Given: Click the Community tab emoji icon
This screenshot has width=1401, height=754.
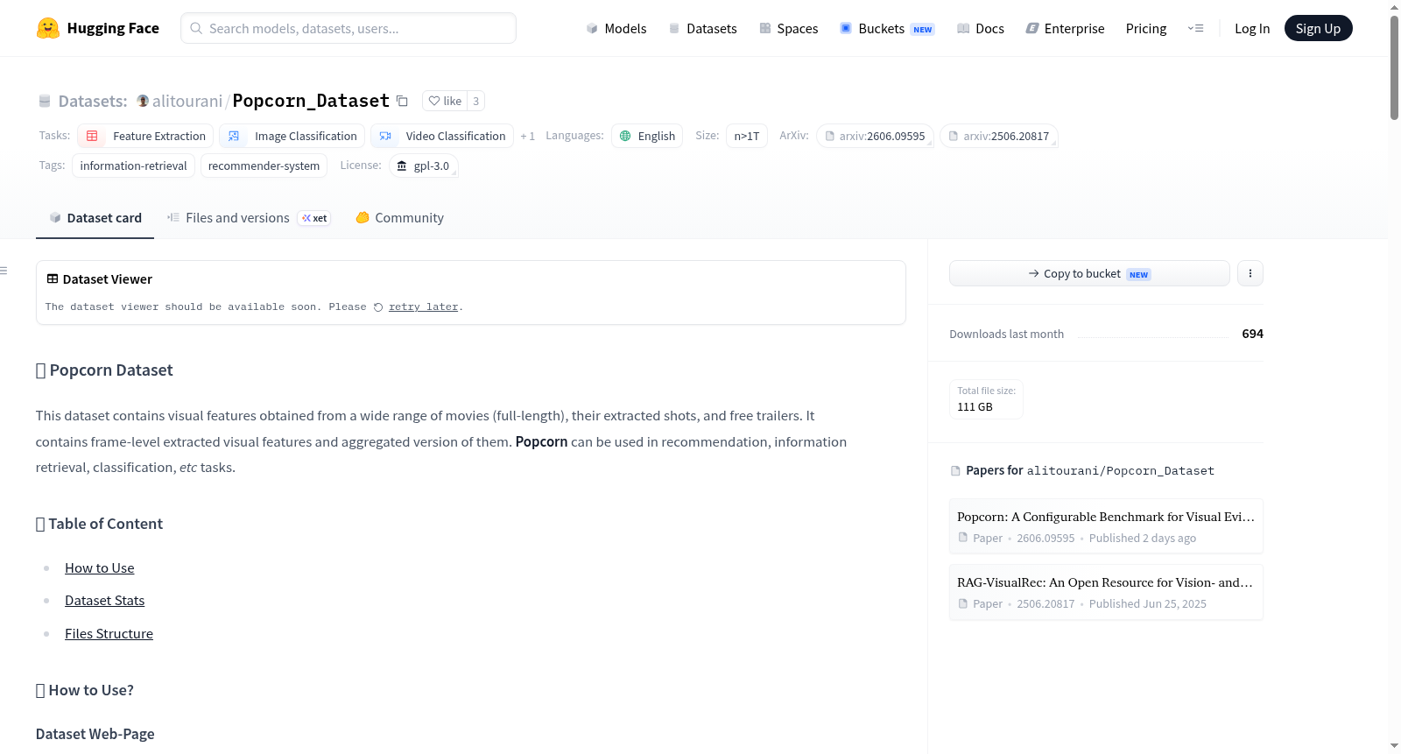Looking at the screenshot, I should (363, 218).
